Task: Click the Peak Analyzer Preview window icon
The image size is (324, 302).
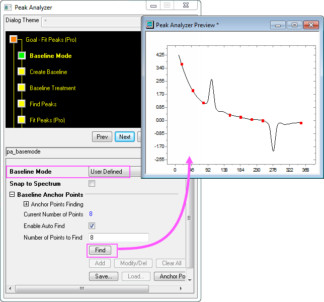Action: (x=149, y=25)
